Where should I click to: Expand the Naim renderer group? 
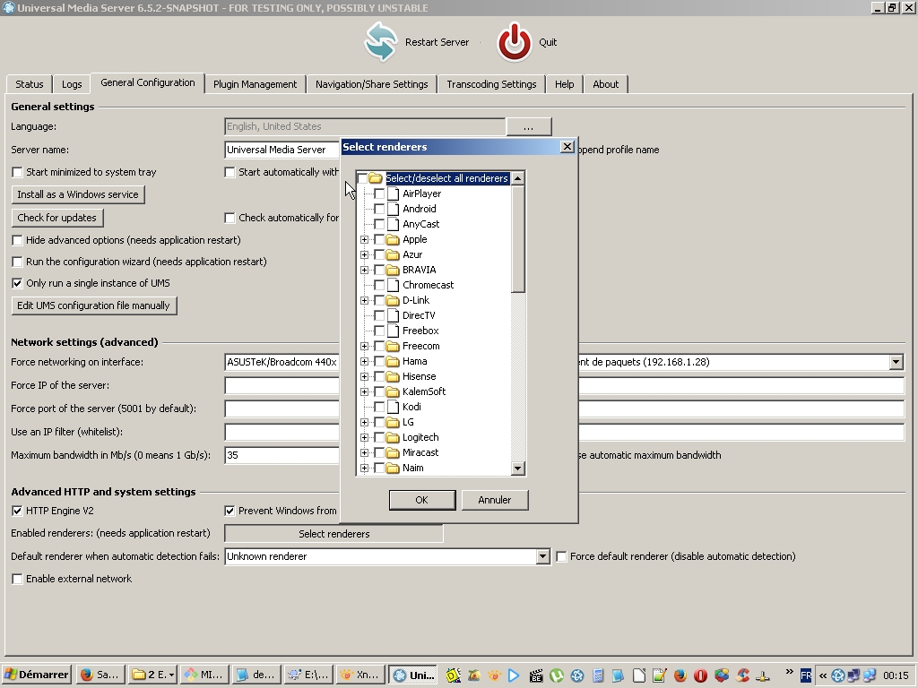364,468
